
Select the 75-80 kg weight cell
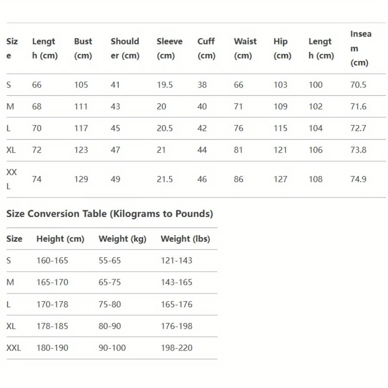point(110,304)
